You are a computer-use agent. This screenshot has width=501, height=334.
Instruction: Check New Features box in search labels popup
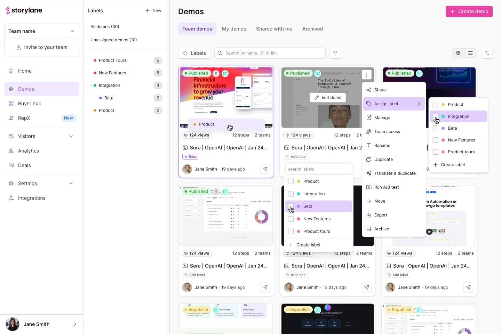[291, 219]
